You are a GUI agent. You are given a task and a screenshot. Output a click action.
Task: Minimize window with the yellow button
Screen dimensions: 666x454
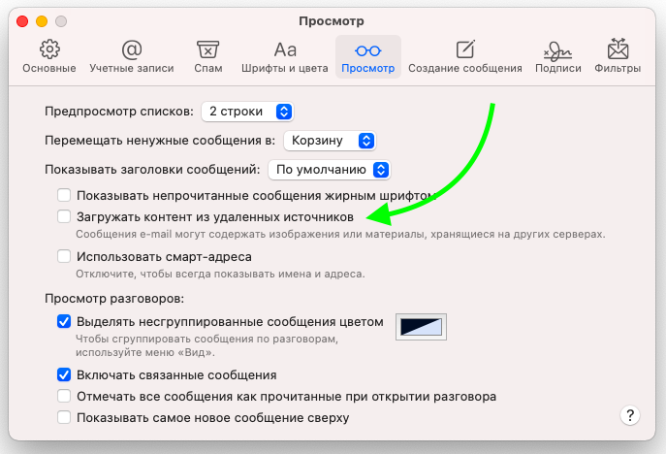click(x=42, y=21)
